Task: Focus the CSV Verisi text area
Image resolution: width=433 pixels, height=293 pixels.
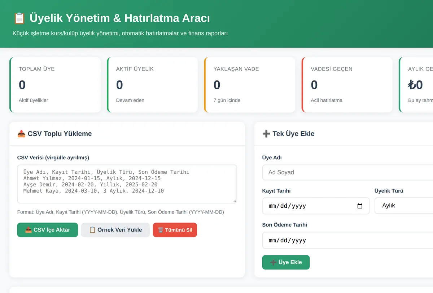Action: (127, 184)
